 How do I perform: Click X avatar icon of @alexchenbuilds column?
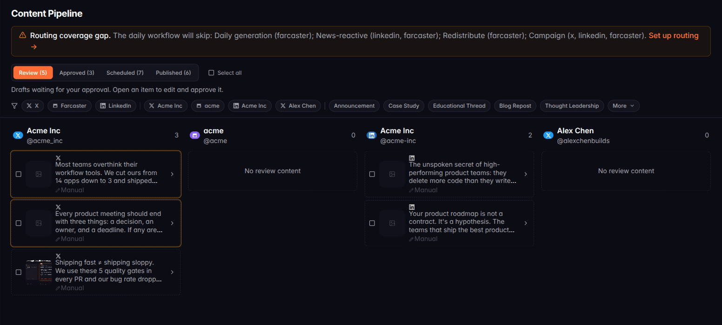point(548,136)
